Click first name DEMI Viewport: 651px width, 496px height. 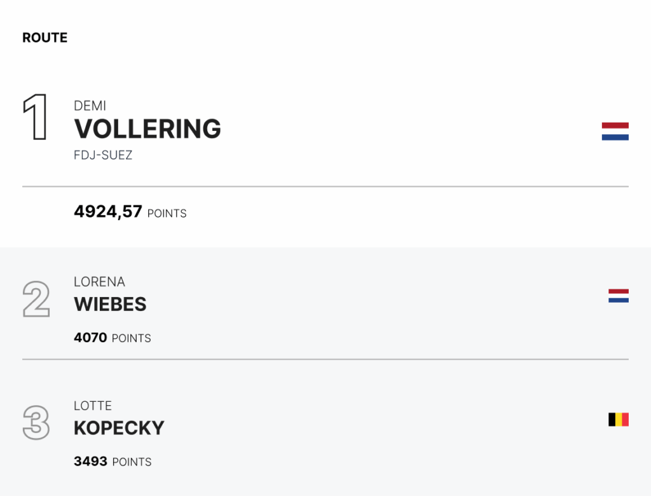pos(90,106)
